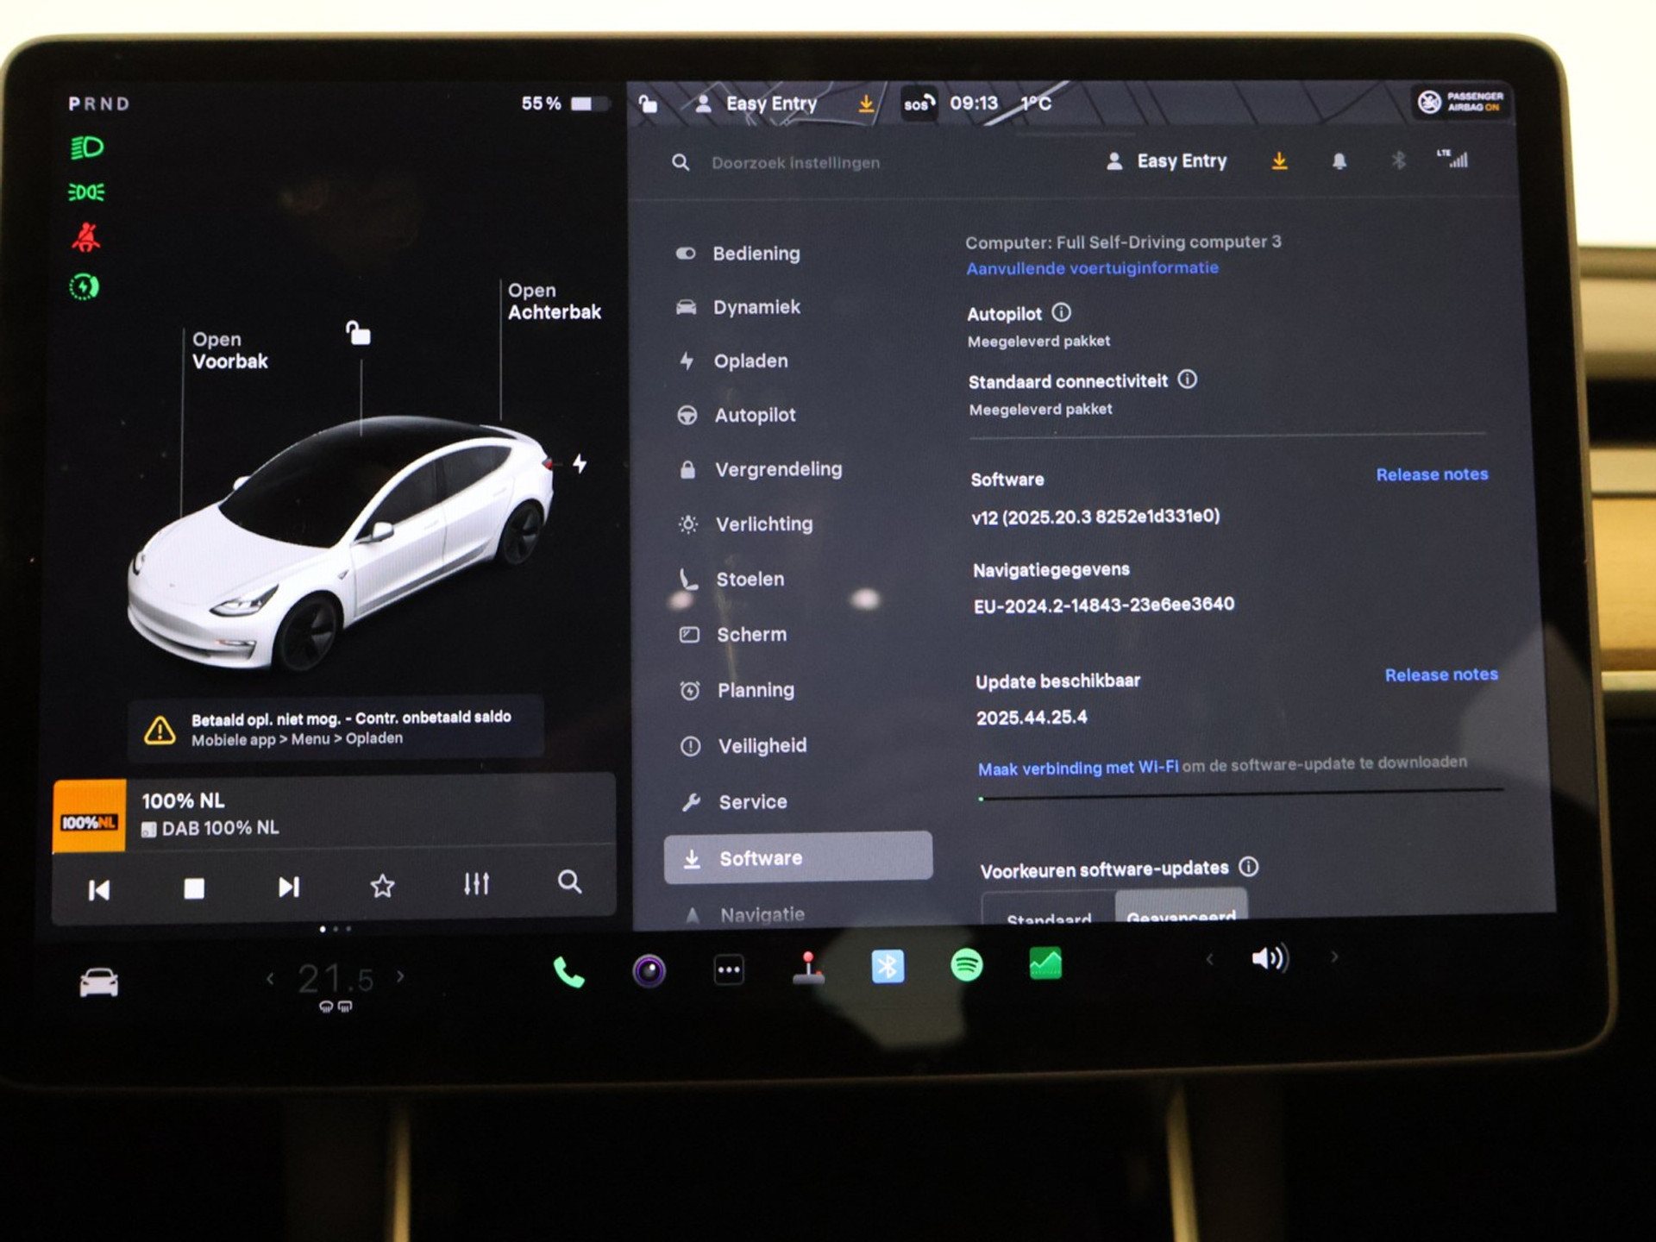Open the Spotify app

[x=966, y=965]
